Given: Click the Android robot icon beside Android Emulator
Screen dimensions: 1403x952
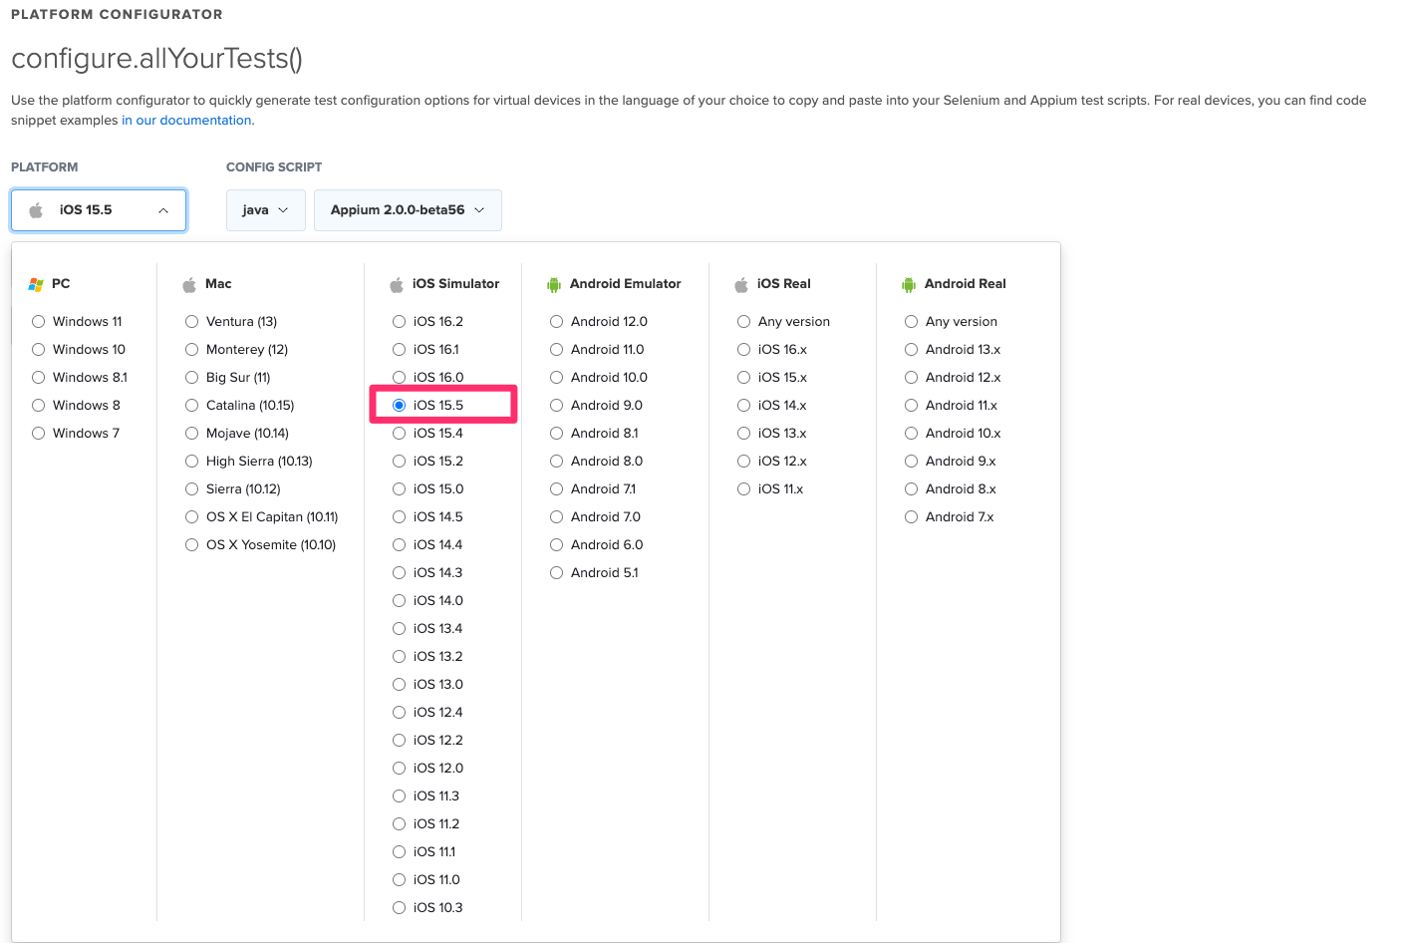Looking at the screenshot, I should click(554, 285).
